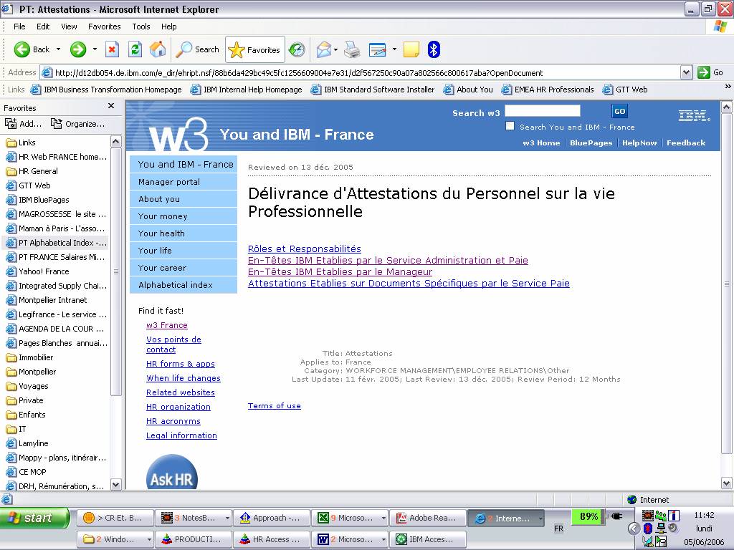Open the File menu
The height and width of the screenshot is (550, 734).
(x=19, y=26)
